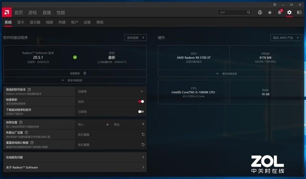Select the 视频 video tab

click(x=49, y=22)
